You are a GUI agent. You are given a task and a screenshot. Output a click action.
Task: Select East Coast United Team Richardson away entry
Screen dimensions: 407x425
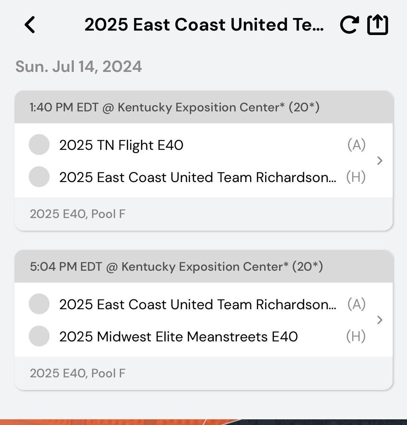coord(198,304)
